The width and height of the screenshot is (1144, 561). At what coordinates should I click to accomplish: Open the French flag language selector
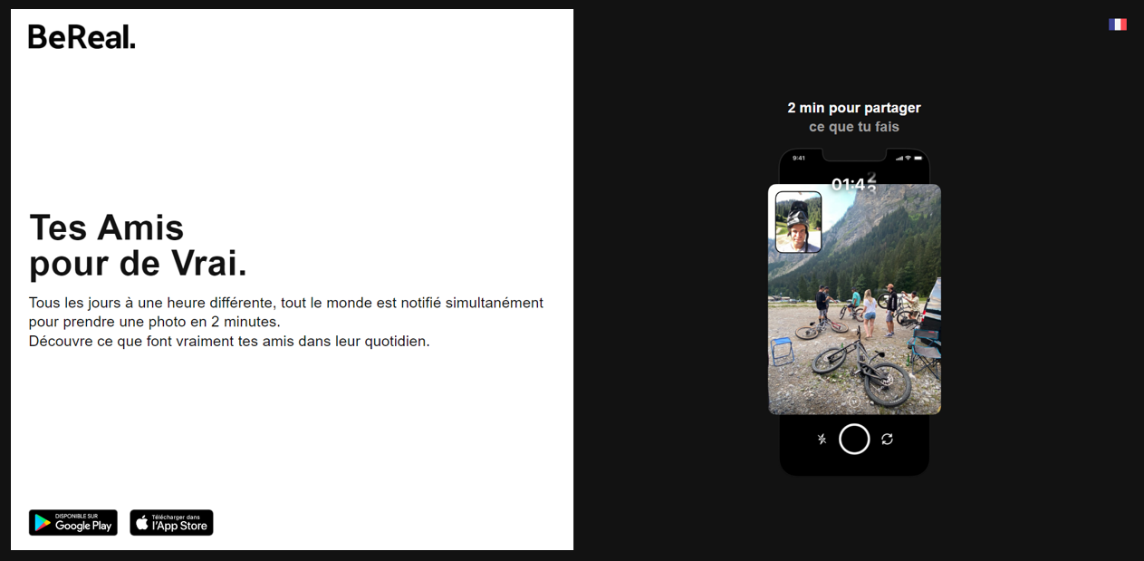[1118, 24]
